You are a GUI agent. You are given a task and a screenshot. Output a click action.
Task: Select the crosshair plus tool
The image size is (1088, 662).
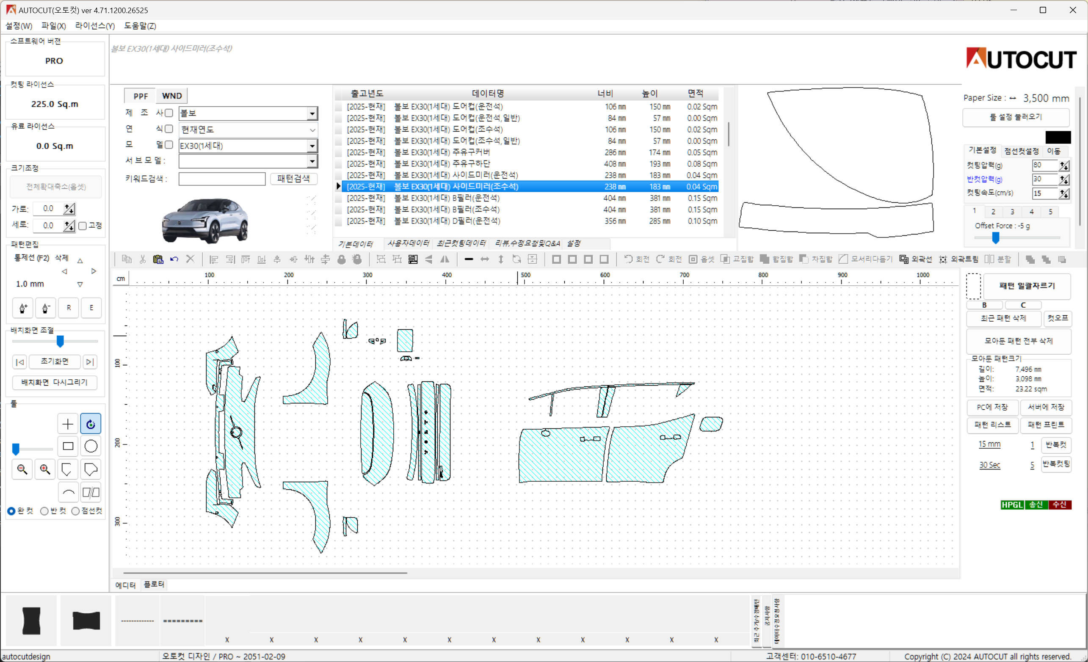point(68,424)
